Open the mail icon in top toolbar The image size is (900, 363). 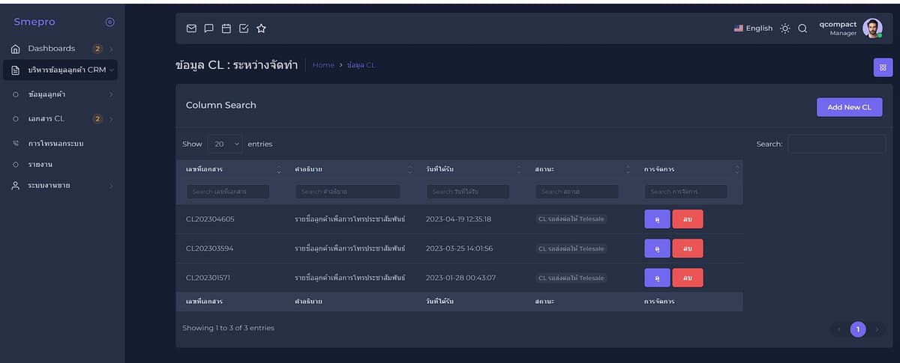click(x=191, y=28)
